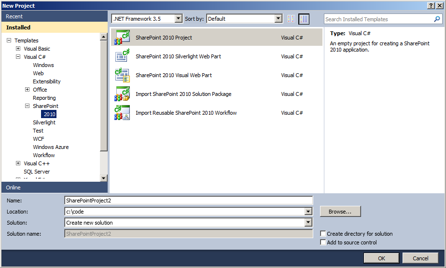Screen dimensions: 446x268
Task: Open the Solution dropdown arrow
Action: (308, 223)
